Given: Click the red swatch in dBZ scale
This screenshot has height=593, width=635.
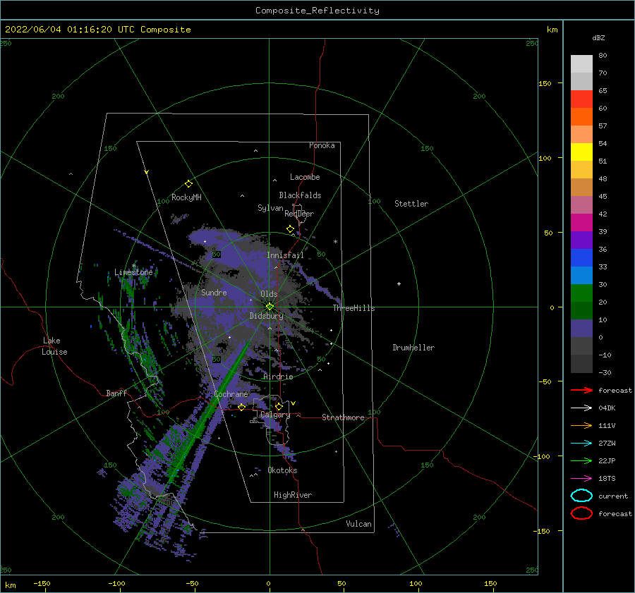Looking at the screenshot, I should (x=581, y=99).
